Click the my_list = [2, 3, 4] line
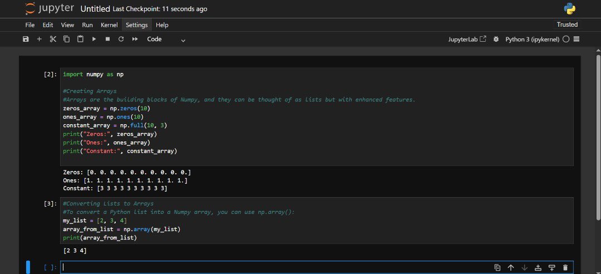This screenshot has width=601, height=274. [x=95, y=221]
